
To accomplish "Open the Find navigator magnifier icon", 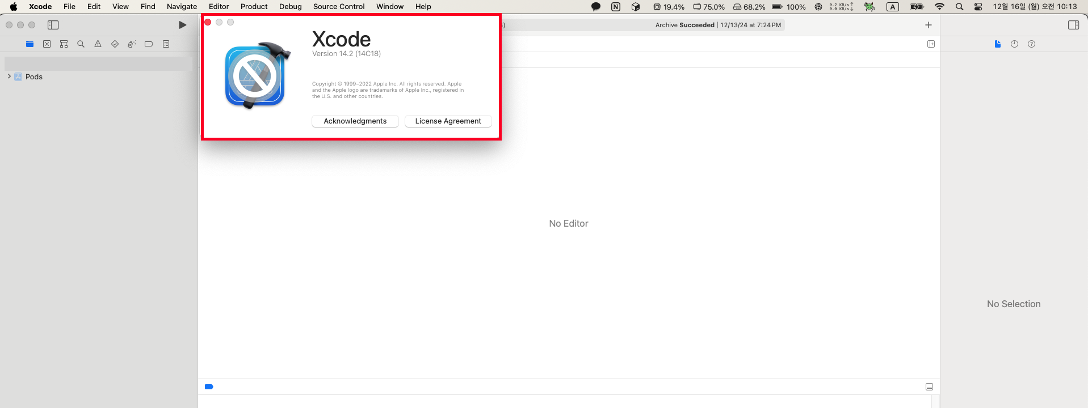I will tap(81, 44).
